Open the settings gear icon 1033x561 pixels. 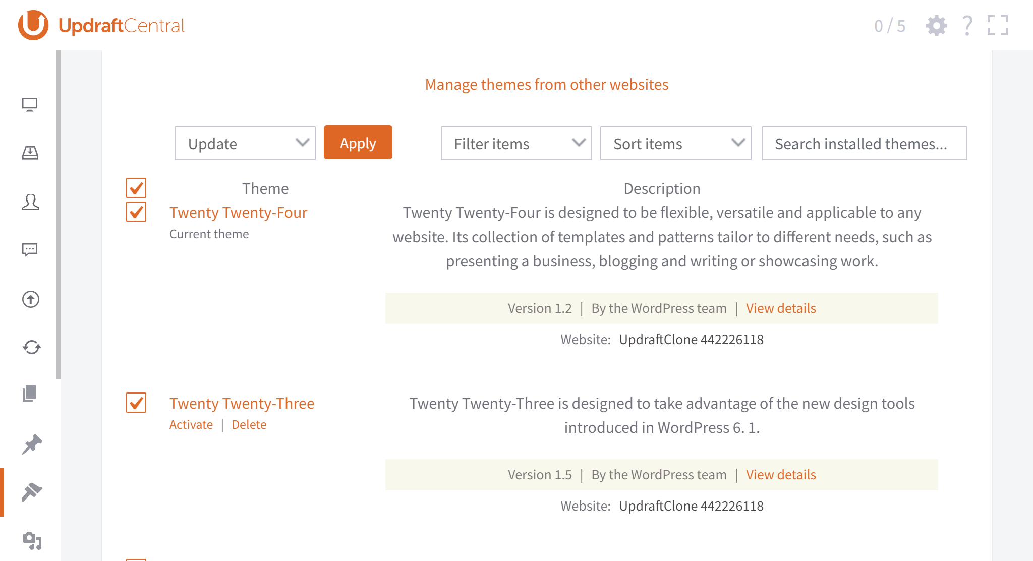[x=936, y=26]
